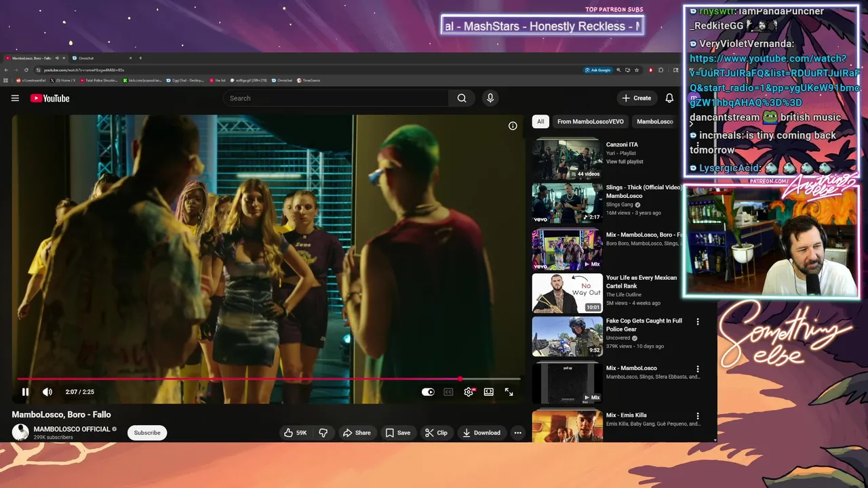Show video info card icon
The width and height of the screenshot is (868, 488).
(x=513, y=125)
